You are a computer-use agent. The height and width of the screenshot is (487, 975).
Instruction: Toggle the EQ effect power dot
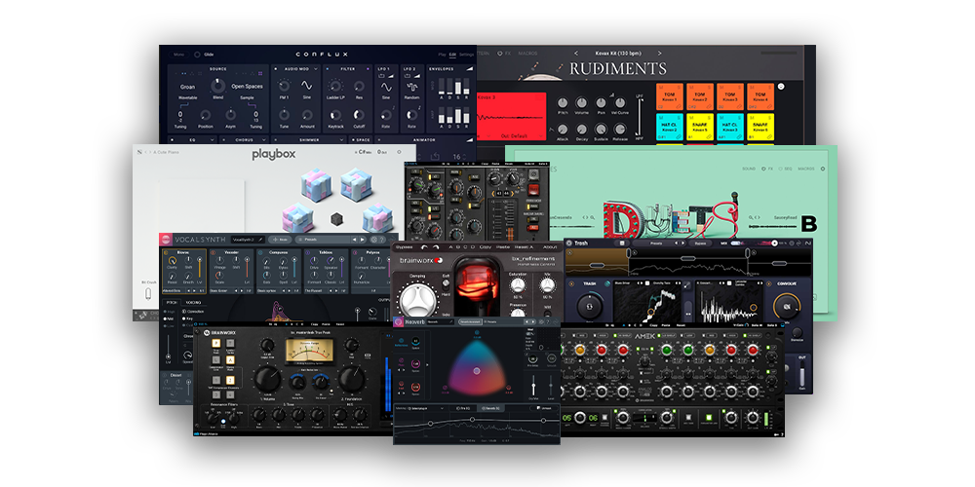click(x=173, y=140)
